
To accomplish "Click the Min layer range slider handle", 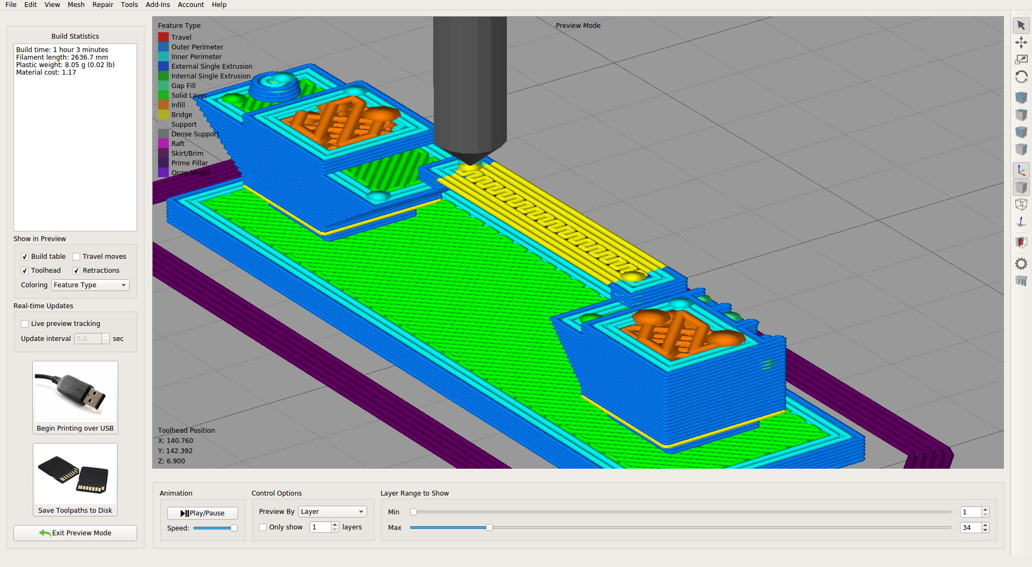I will pos(413,512).
